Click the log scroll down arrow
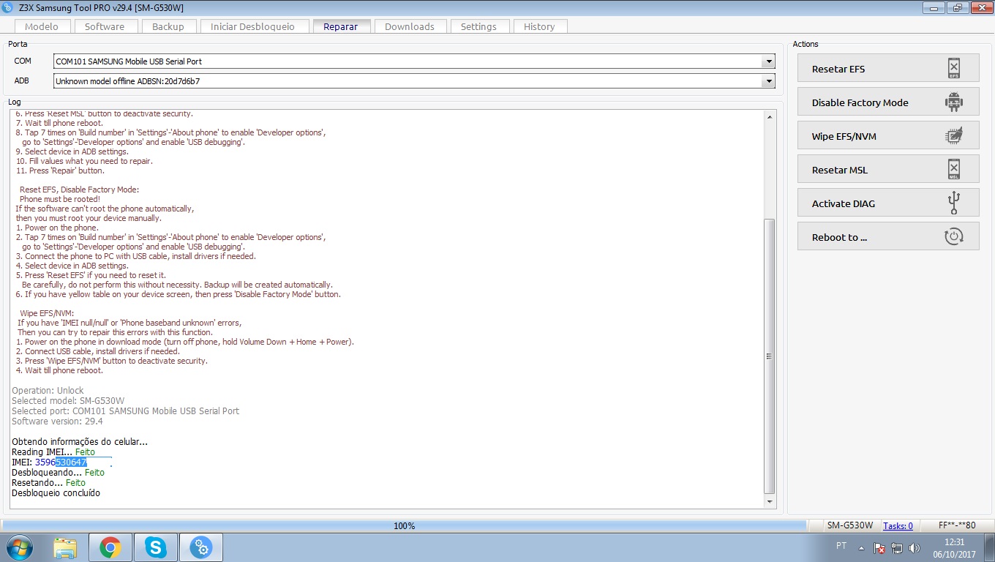This screenshot has height=562, width=995. click(x=769, y=502)
